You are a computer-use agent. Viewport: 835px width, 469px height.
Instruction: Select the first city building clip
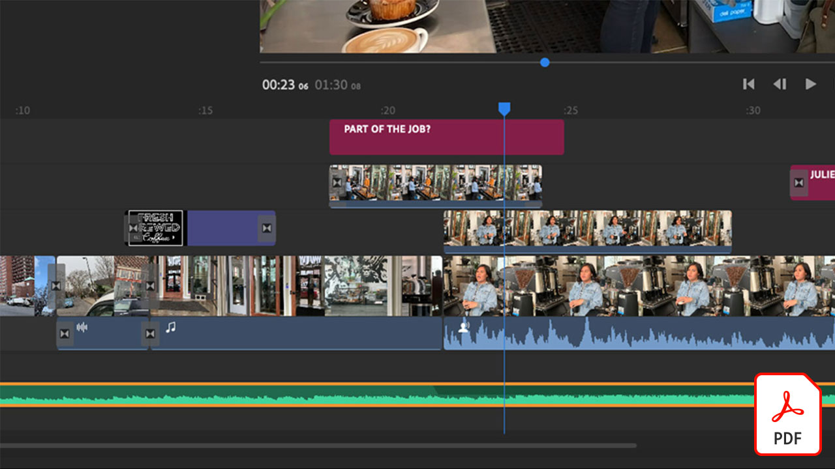27,286
